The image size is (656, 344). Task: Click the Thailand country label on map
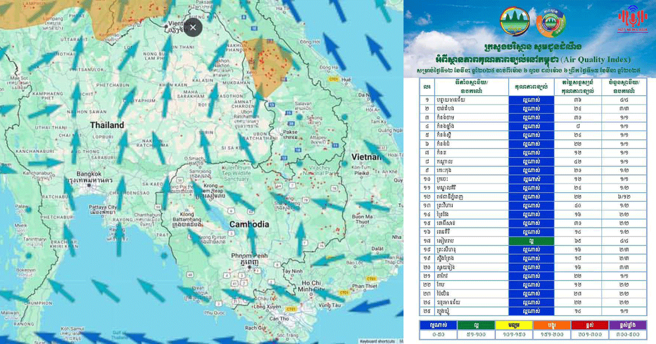[107, 125]
